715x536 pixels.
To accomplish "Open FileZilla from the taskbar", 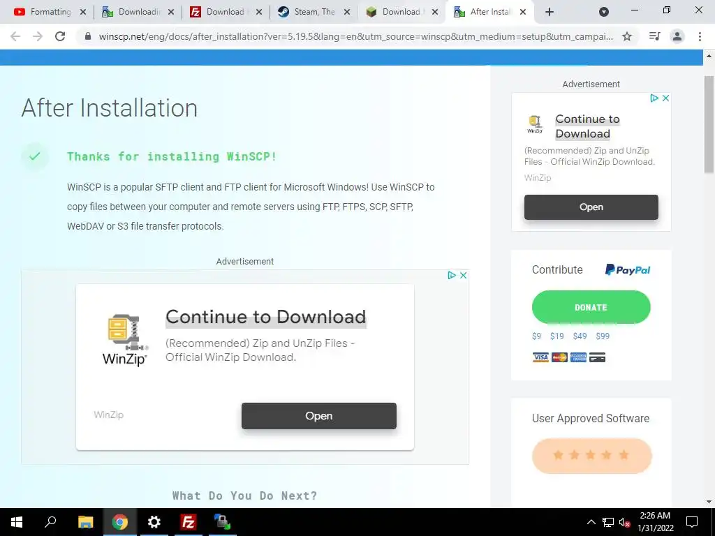I will point(189,522).
